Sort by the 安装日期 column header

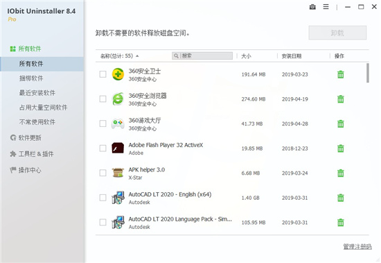coord(292,56)
